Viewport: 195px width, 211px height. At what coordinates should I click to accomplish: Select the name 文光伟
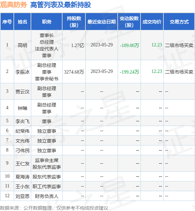pos(22,141)
